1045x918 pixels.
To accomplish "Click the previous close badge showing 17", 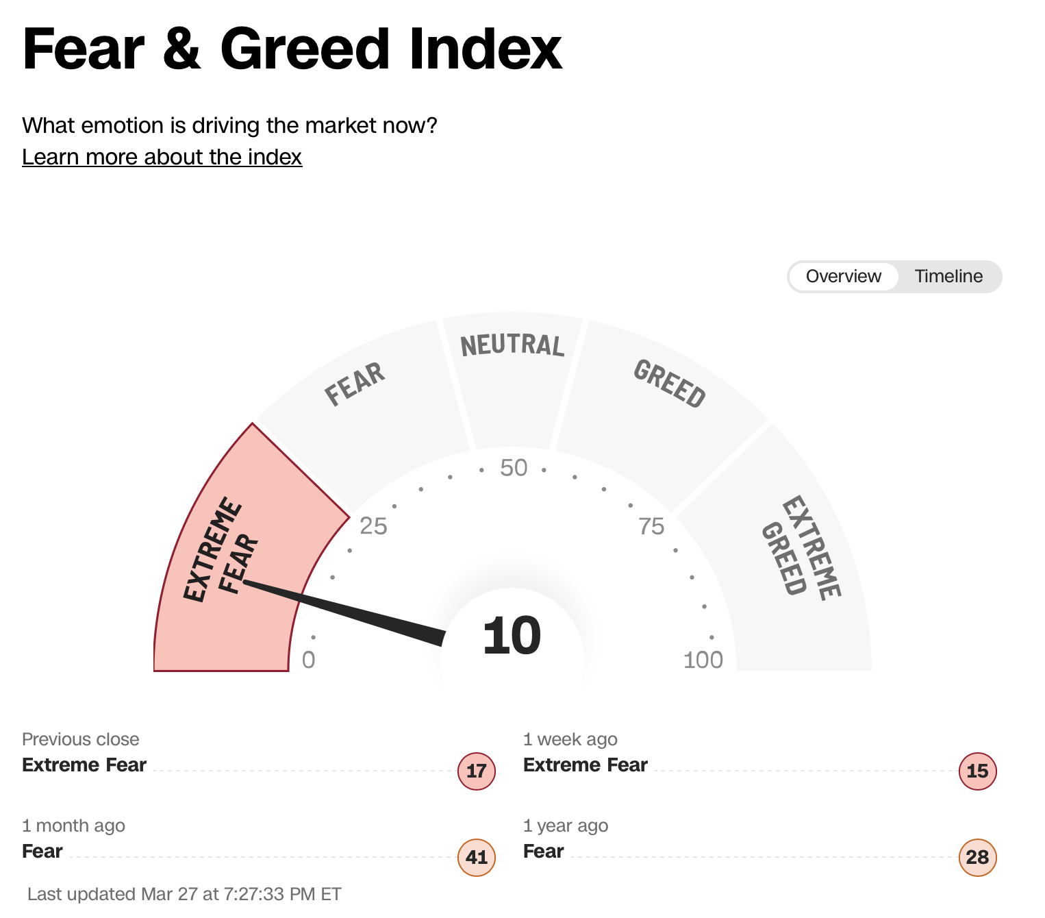I will point(476,771).
